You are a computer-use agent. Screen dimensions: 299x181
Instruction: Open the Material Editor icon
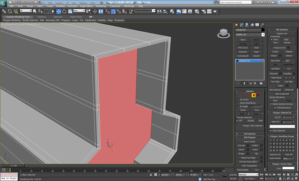pos(197,11)
